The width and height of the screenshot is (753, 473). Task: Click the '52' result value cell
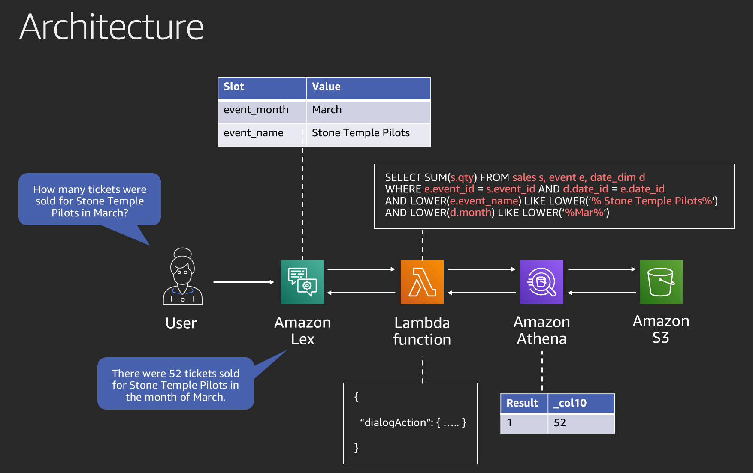pyautogui.click(x=581, y=424)
